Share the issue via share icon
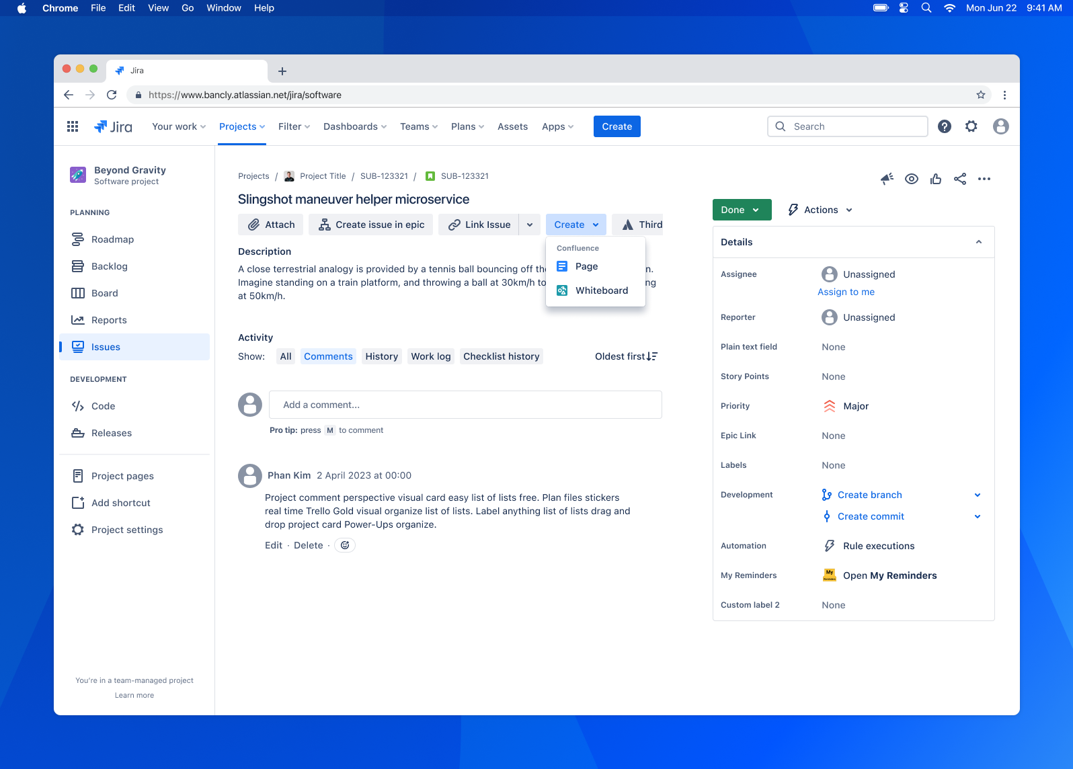The width and height of the screenshot is (1073, 769). coord(960,179)
